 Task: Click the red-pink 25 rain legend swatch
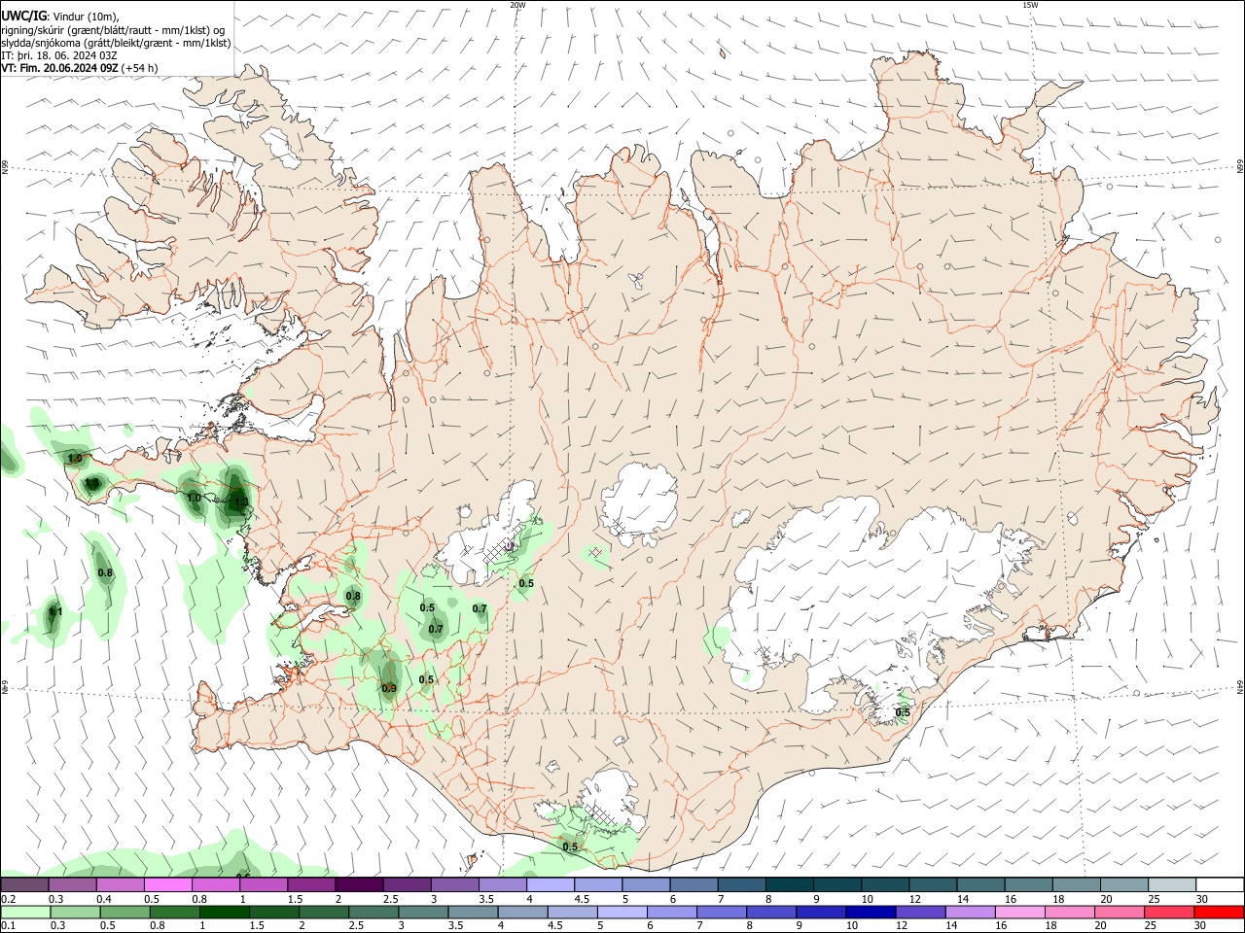click(1169, 913)
